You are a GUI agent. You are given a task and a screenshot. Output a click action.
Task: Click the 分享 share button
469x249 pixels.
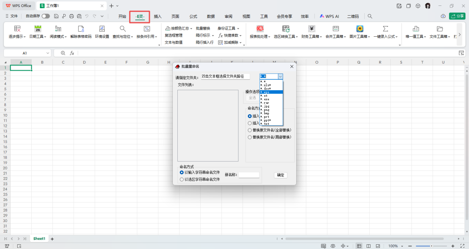457,16
